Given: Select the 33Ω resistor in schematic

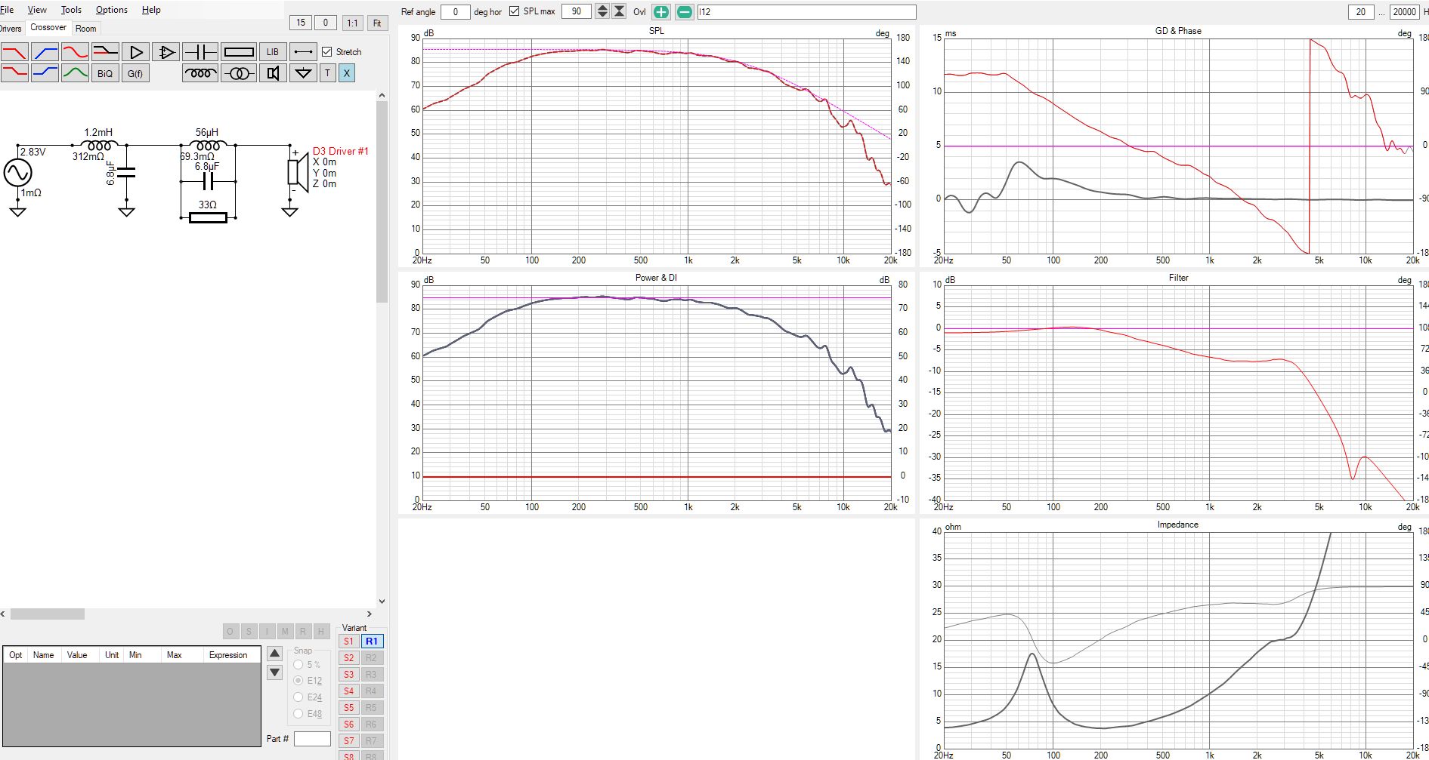Looking at the screenshot, I should (x=208, y=218).
